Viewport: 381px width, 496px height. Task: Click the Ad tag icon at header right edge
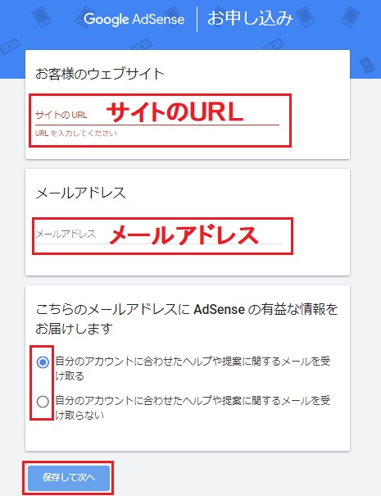tap(367, 65)
